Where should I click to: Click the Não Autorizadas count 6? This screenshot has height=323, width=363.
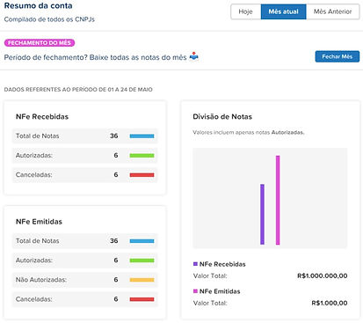[x=116, y=280]
